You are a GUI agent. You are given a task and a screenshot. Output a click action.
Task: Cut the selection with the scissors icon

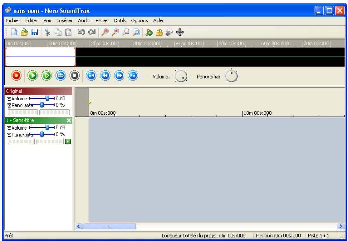coord(47,32)
